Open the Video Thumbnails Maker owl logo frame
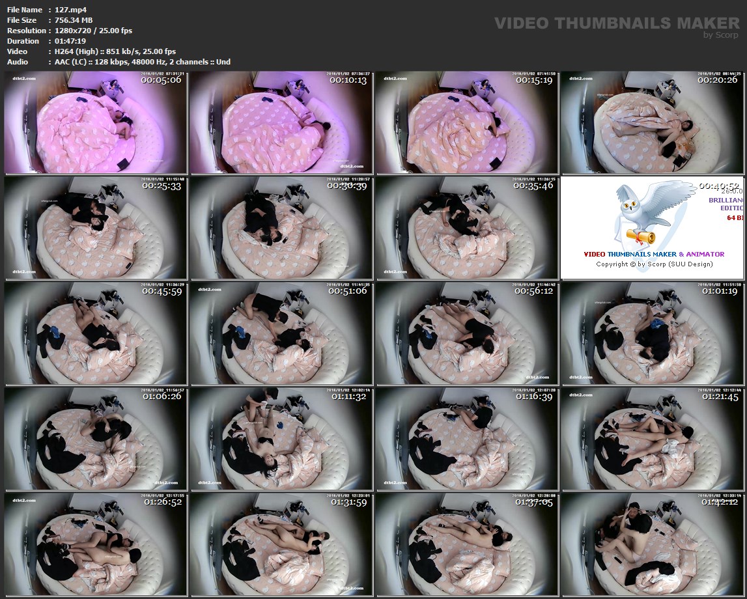This screenshot has width=747, height=599. tap(653, 228)
